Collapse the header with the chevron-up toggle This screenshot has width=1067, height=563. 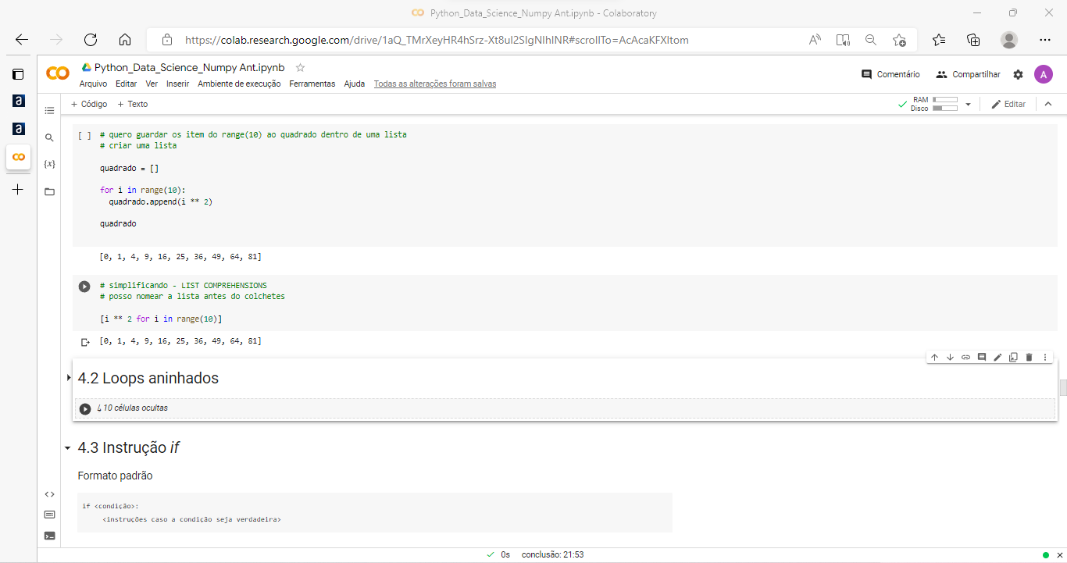[x=1048, y=104]
